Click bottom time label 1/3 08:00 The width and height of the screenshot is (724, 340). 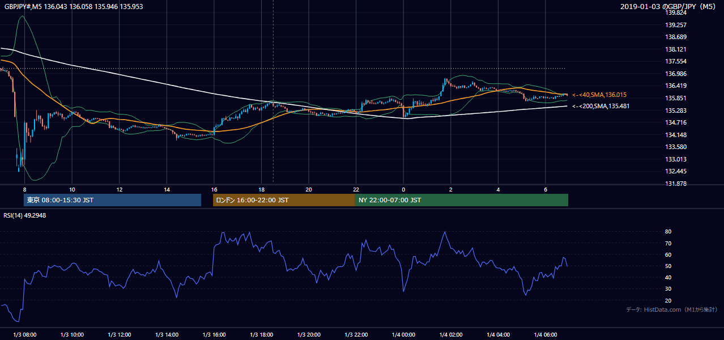pos(24,335)
